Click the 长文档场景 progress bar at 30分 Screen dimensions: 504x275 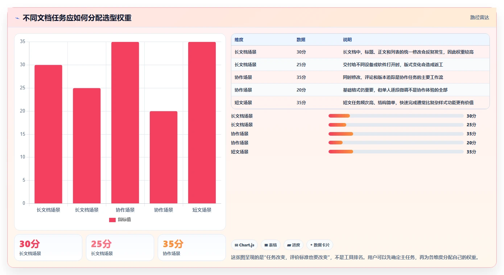[x=396, y=116]
